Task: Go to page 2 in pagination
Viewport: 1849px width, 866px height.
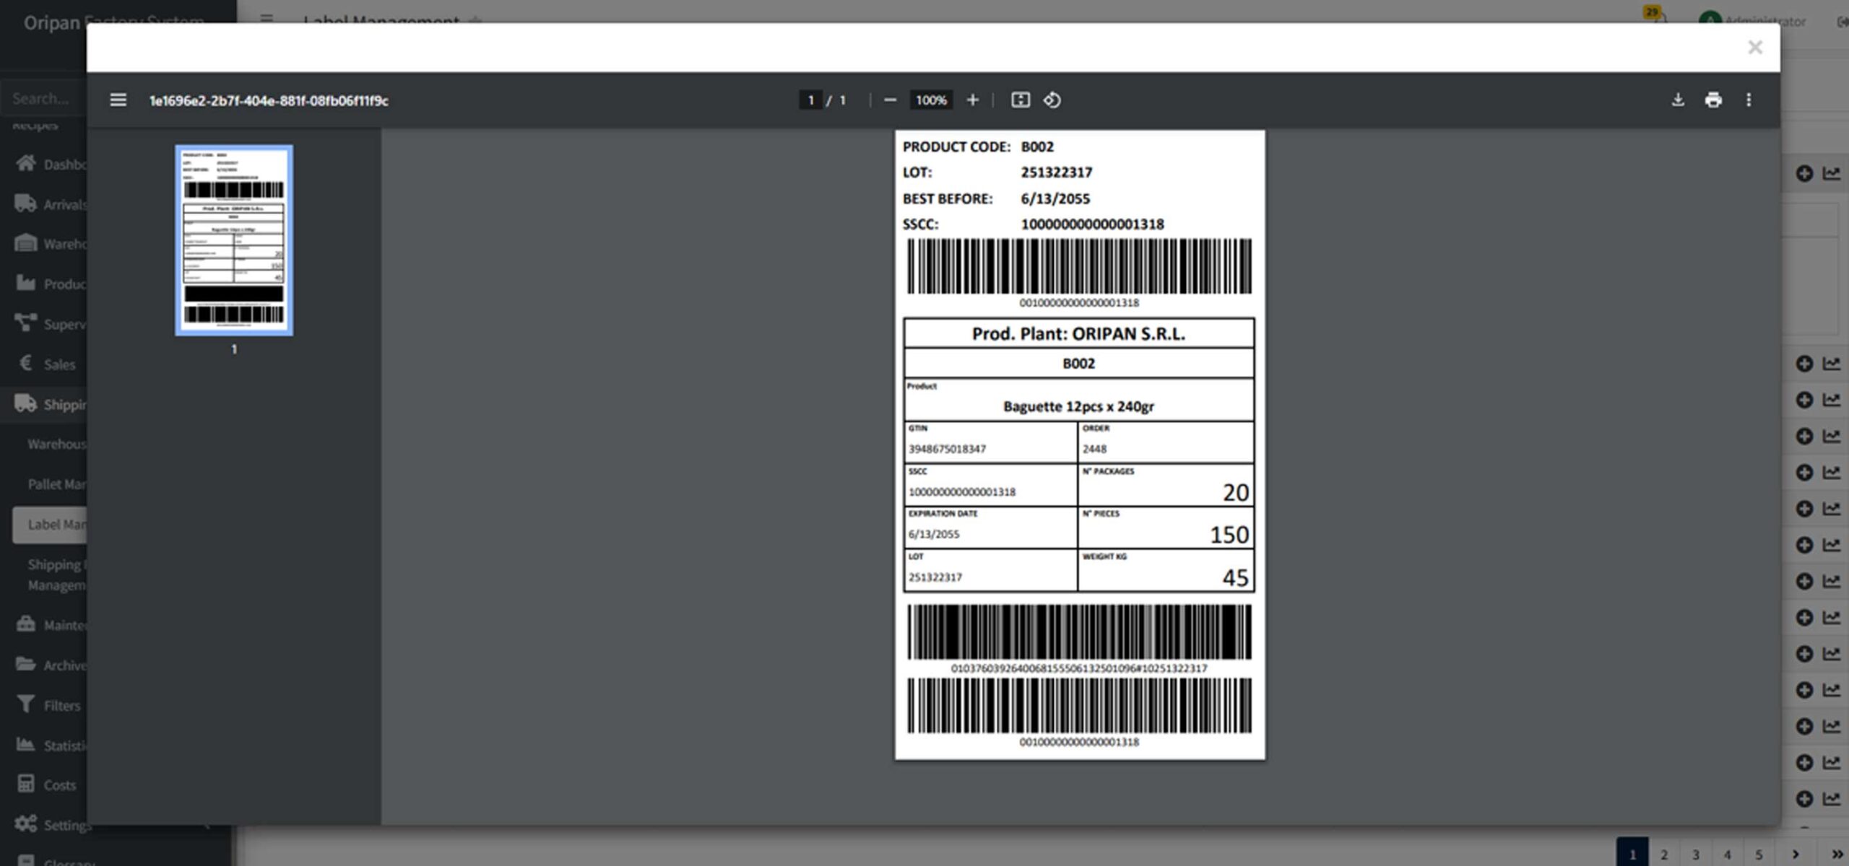Action: (x=1664, y=854)
